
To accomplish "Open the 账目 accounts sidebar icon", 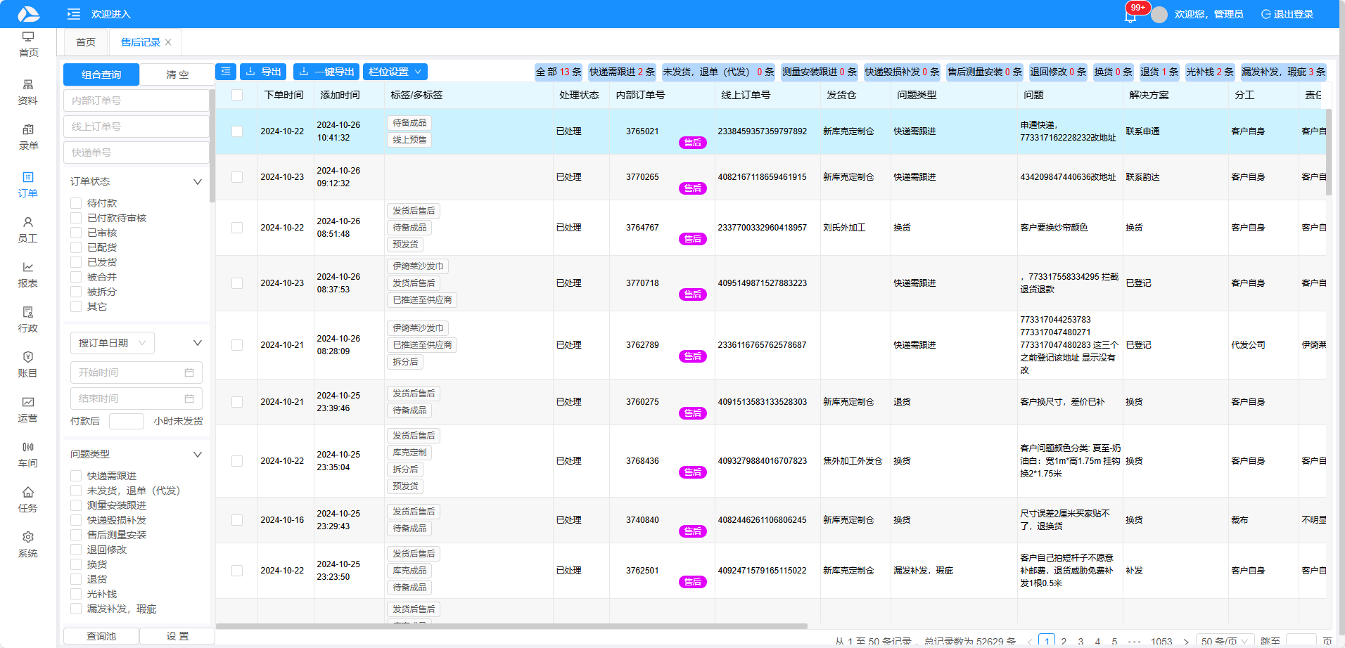I will click(28, 364).
